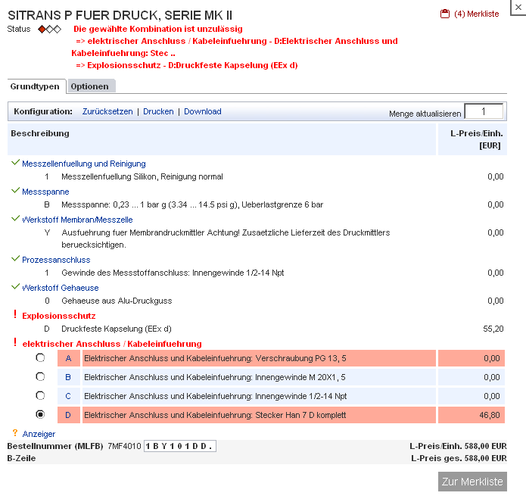Click the green checkmark beside Prozessanschluss

[x=15, y=259]
